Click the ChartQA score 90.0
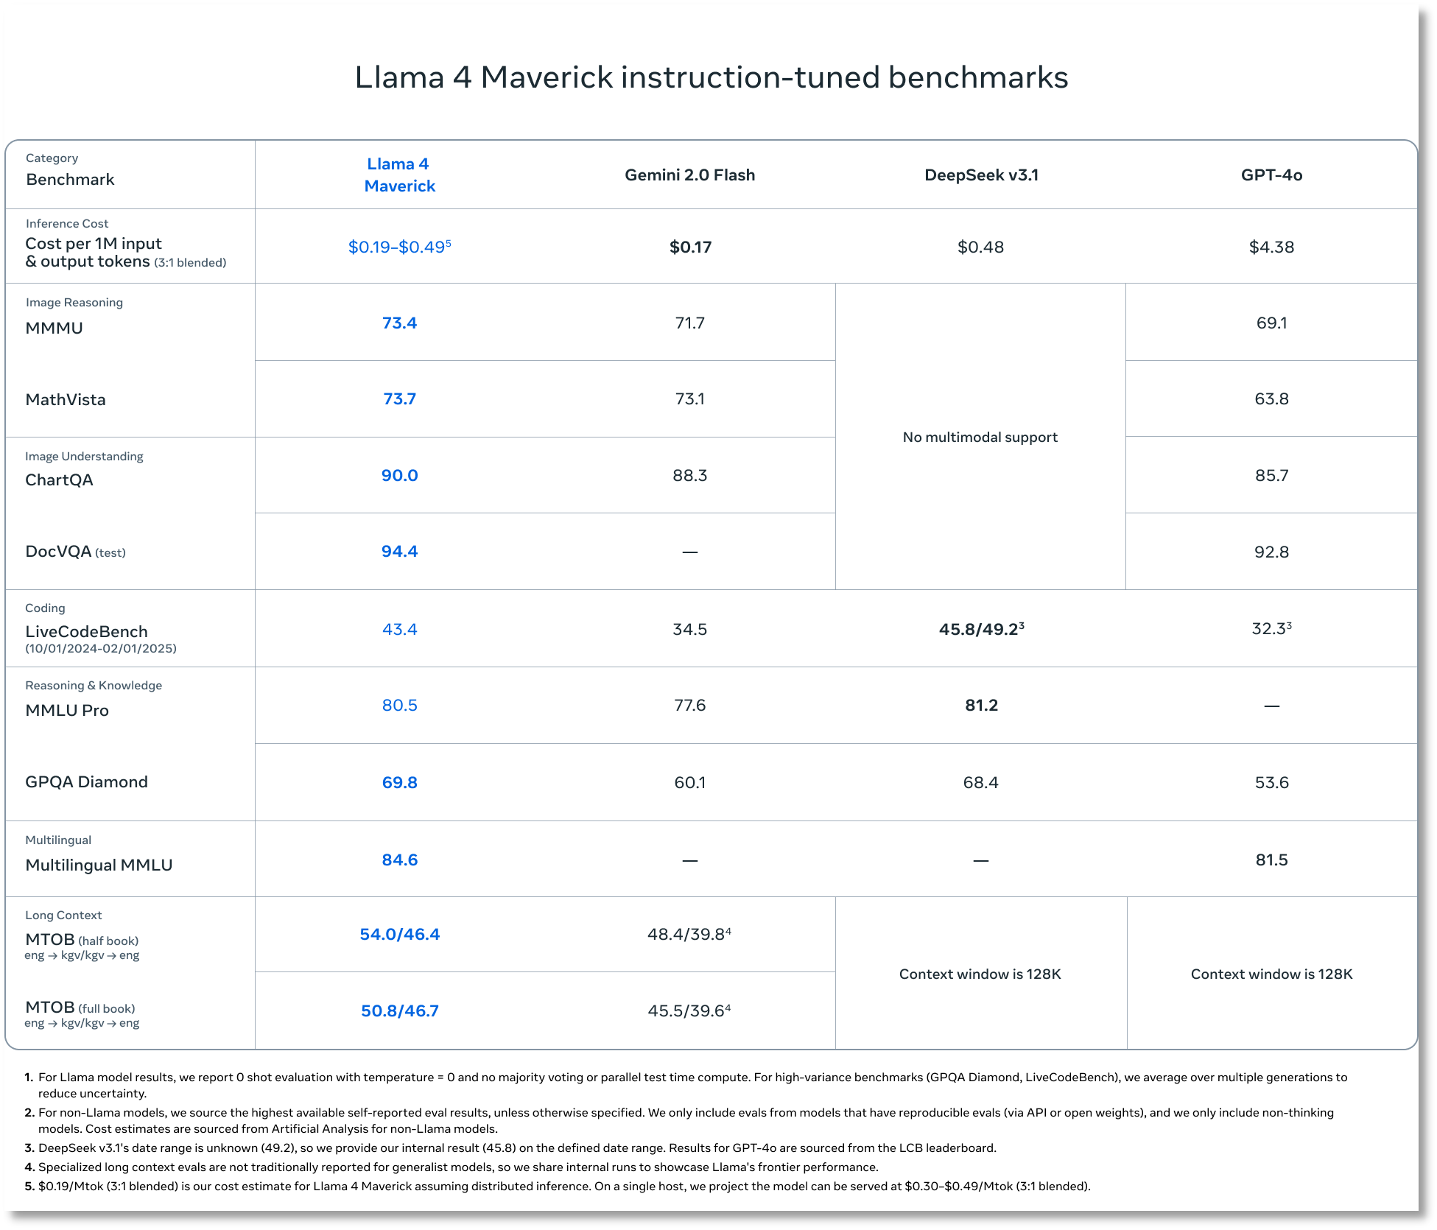The image size is (1437, 1230). pos(399,476)
